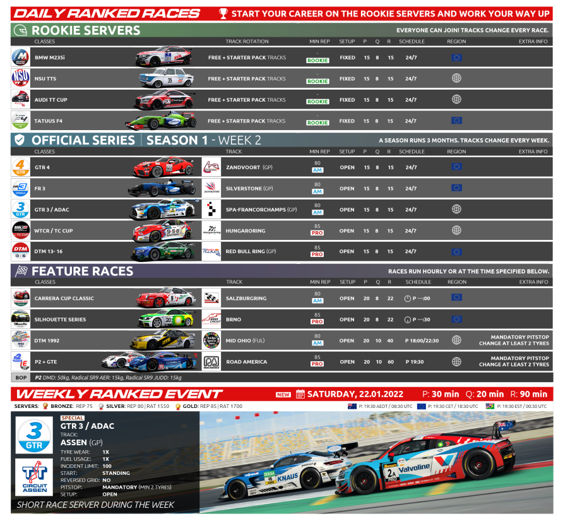This screenshot has height=521, width=563.
Task: Click the NSU TTS class badge
Action: 21,78
